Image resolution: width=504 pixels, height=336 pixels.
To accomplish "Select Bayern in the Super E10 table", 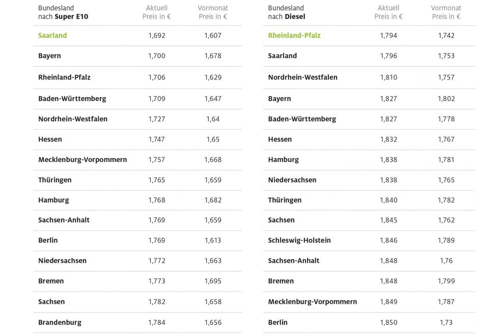I will click(x=49, y=56).
